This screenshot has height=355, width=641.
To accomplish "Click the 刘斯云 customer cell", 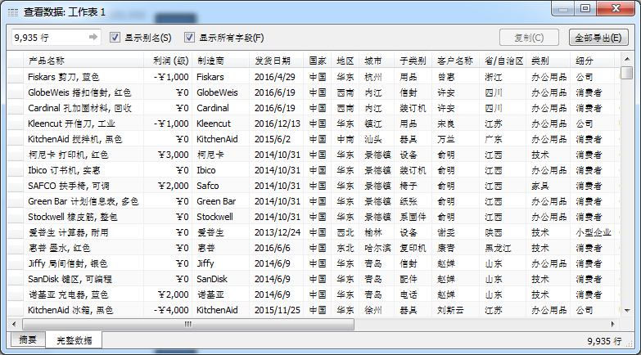I will [455, 310].
